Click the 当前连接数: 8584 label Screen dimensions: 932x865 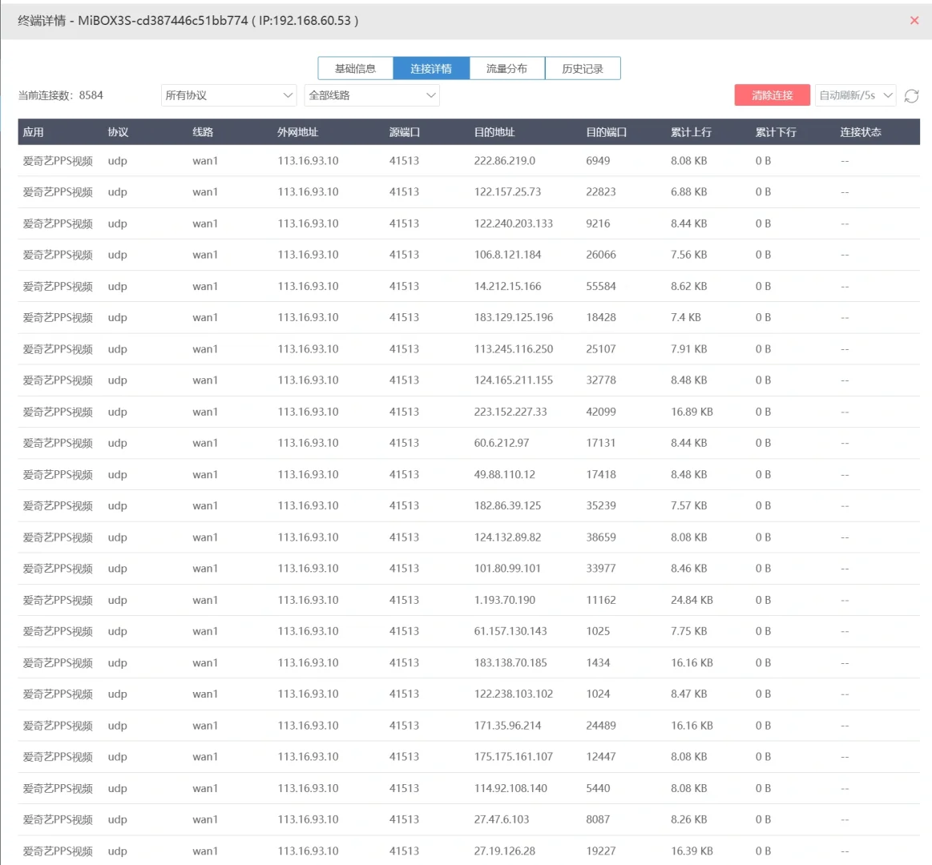tap(61, 95)
